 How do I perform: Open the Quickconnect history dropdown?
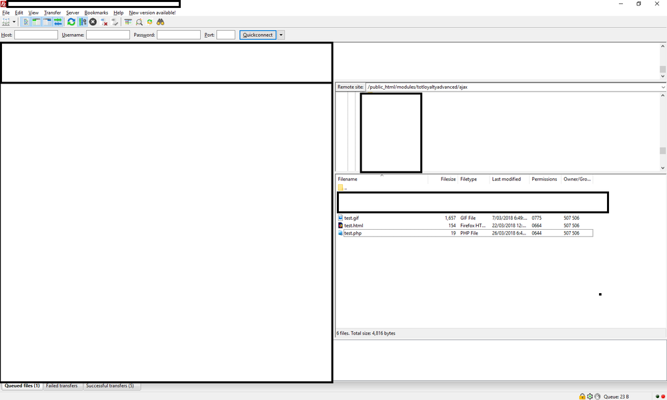(x=281, y=35)
